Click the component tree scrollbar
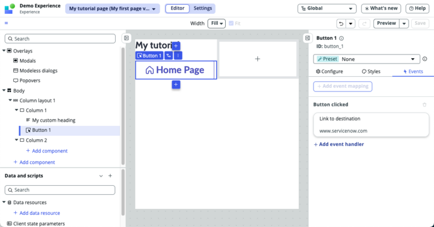 point(123,106)
